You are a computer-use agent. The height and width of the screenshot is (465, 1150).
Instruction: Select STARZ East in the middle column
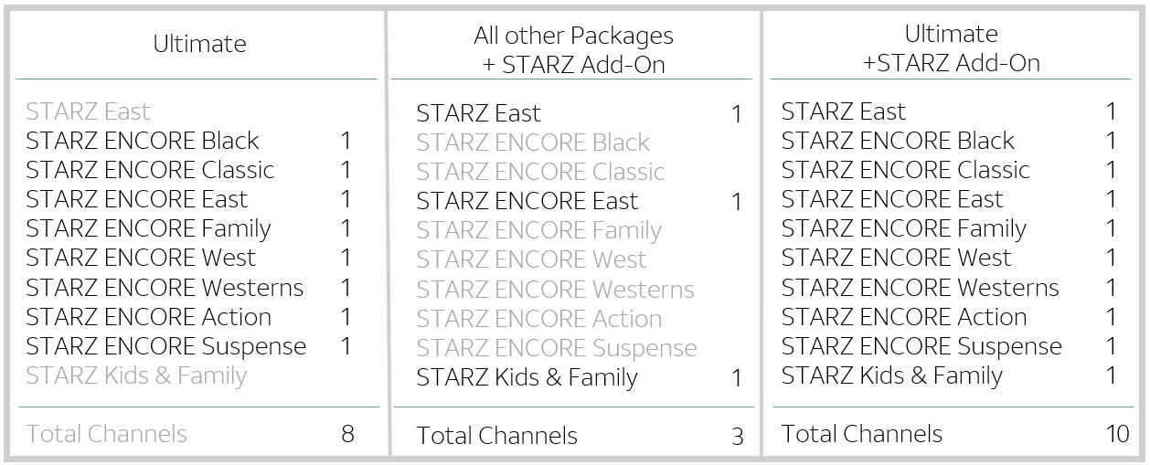click(478, 113)
